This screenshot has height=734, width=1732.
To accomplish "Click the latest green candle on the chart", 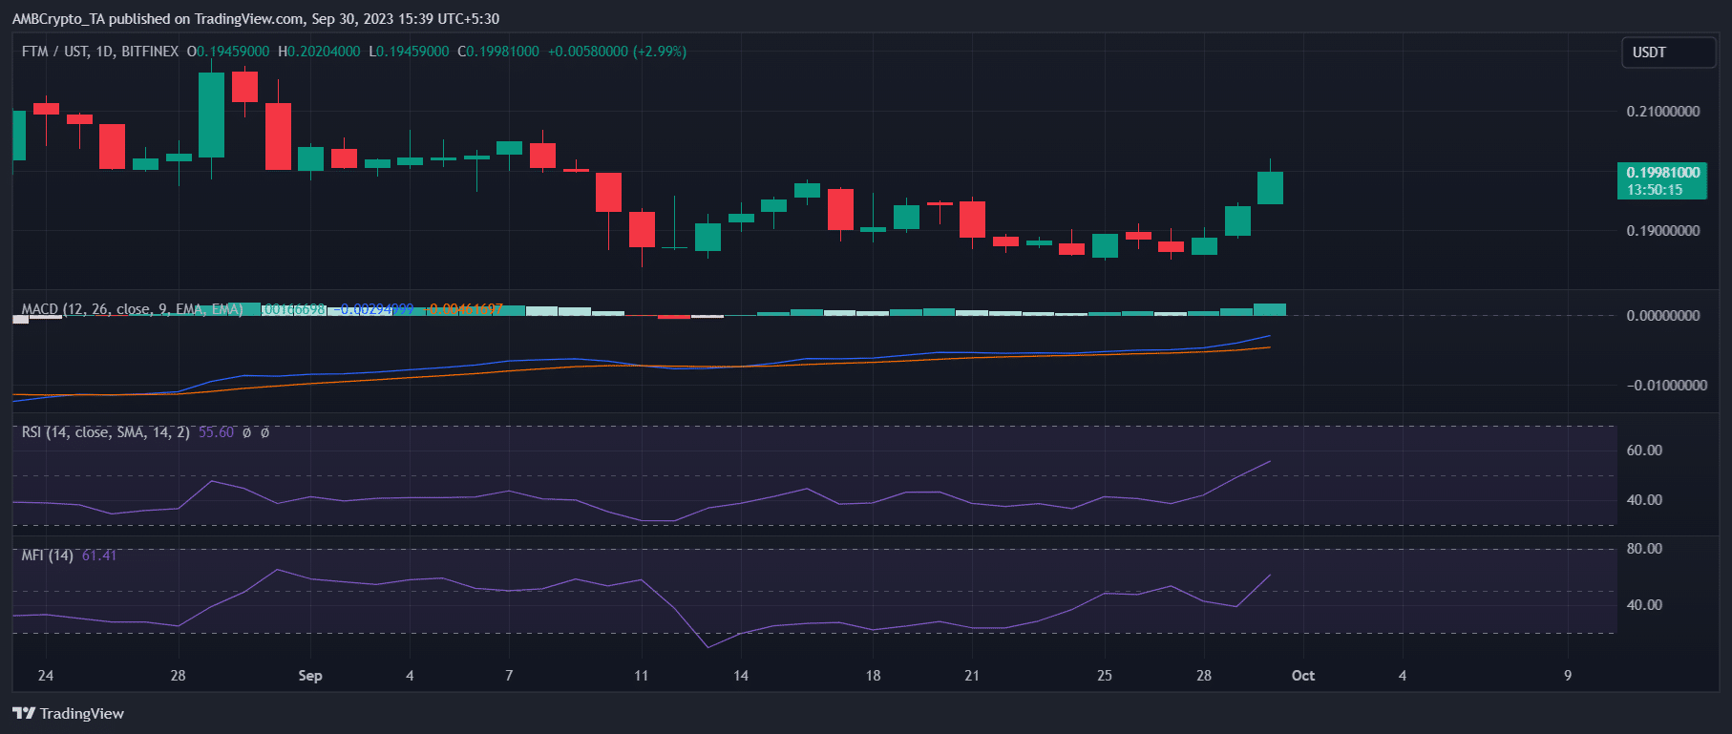I will click(x=1270, y=187).
